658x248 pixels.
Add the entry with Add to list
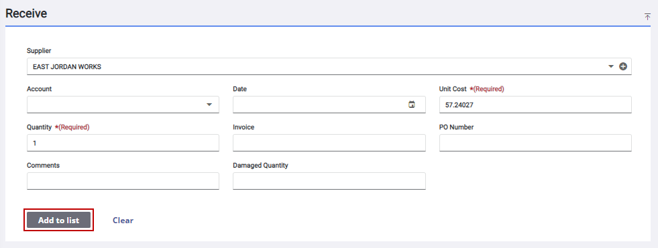tap(59, 220)
